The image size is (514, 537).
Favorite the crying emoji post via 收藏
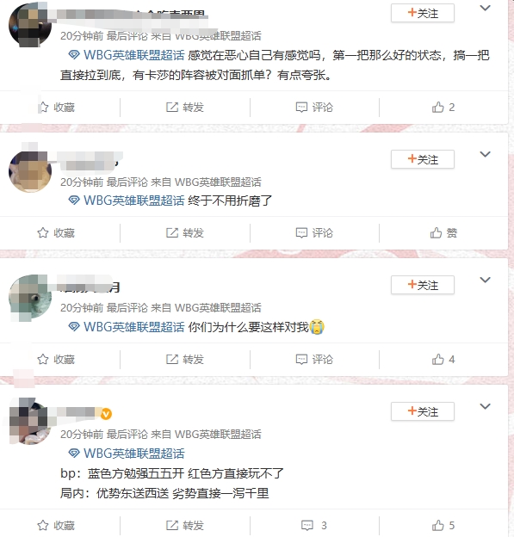56,359
